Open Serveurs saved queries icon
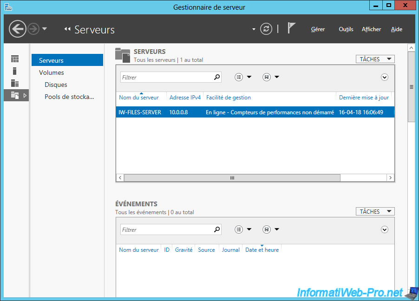 coord(267,77)
